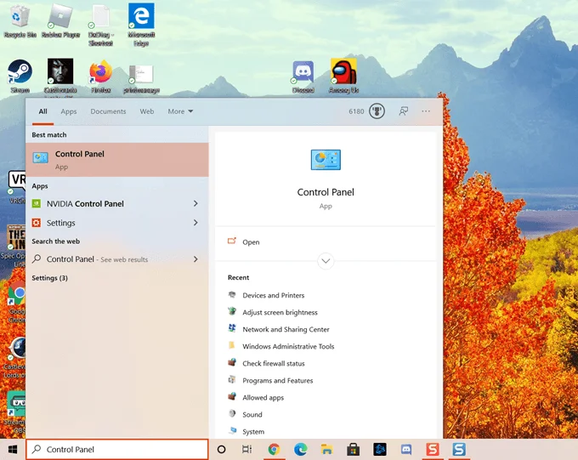Open recent item Devices and Printers
This screenshot has width=578, height=460.
coord(274,295)
